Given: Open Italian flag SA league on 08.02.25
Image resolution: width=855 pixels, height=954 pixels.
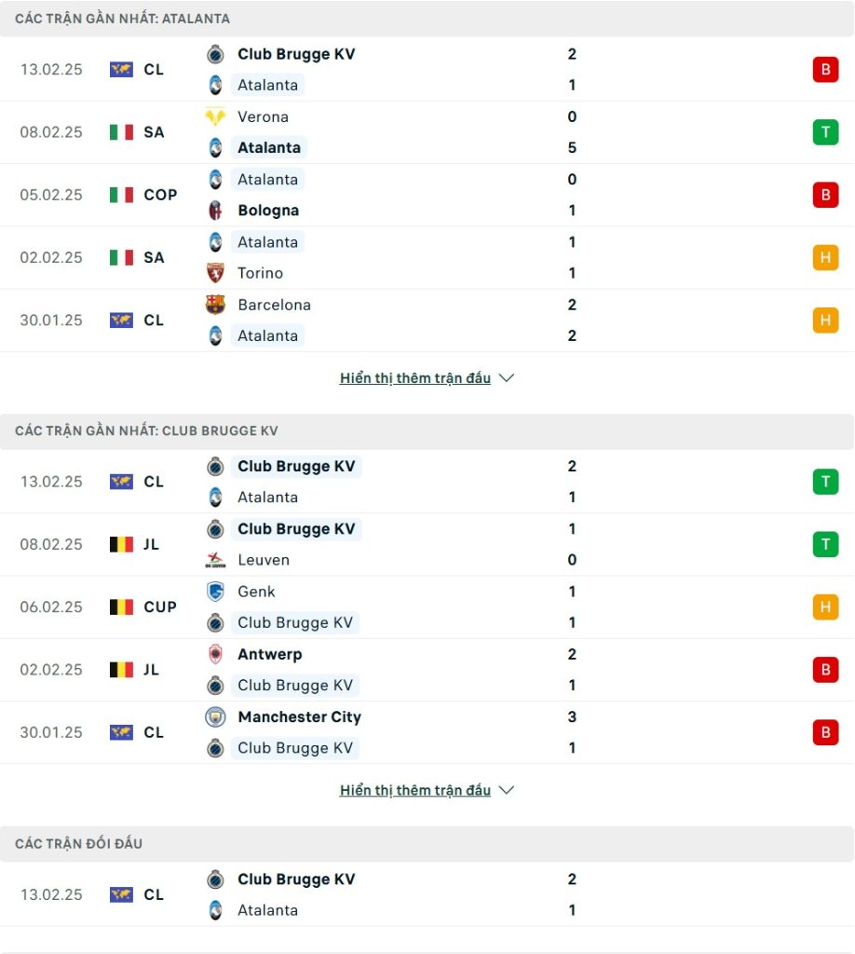Looking at the screenshot, I should pyautogui.click(x=137, y=132).
